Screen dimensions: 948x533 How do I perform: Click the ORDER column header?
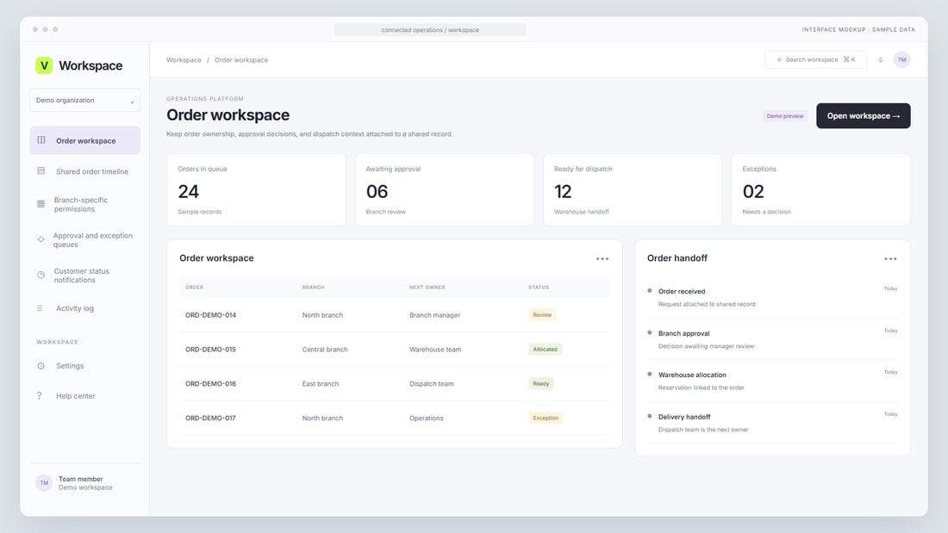194,287
